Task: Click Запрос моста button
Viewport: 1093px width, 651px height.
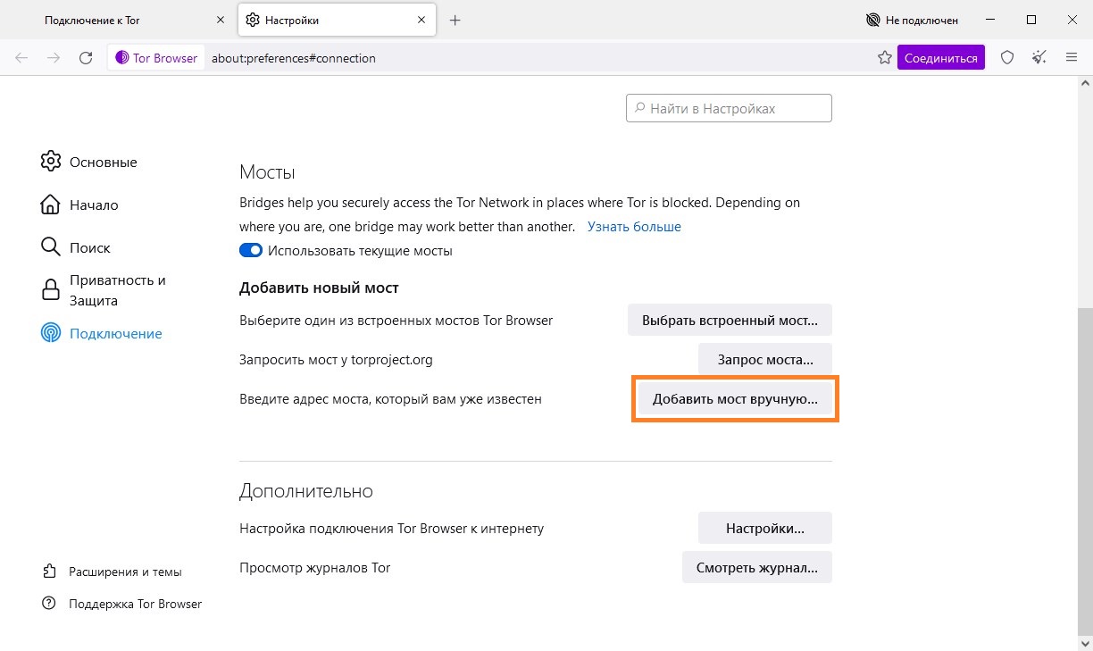Action: coord(765,360)
